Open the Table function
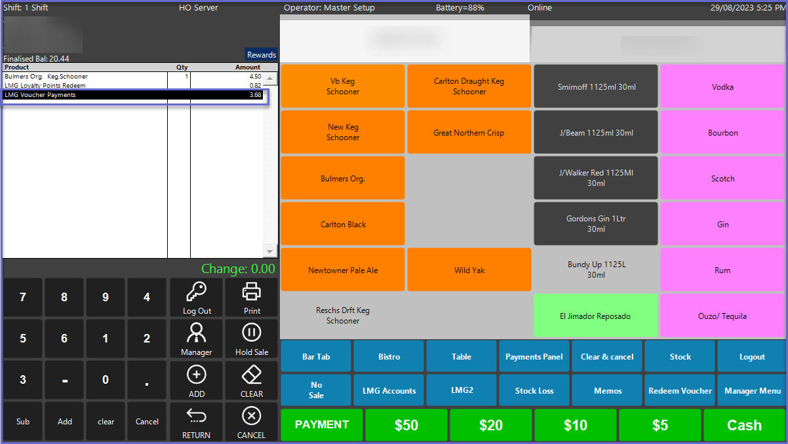 (x=462, y=356)
